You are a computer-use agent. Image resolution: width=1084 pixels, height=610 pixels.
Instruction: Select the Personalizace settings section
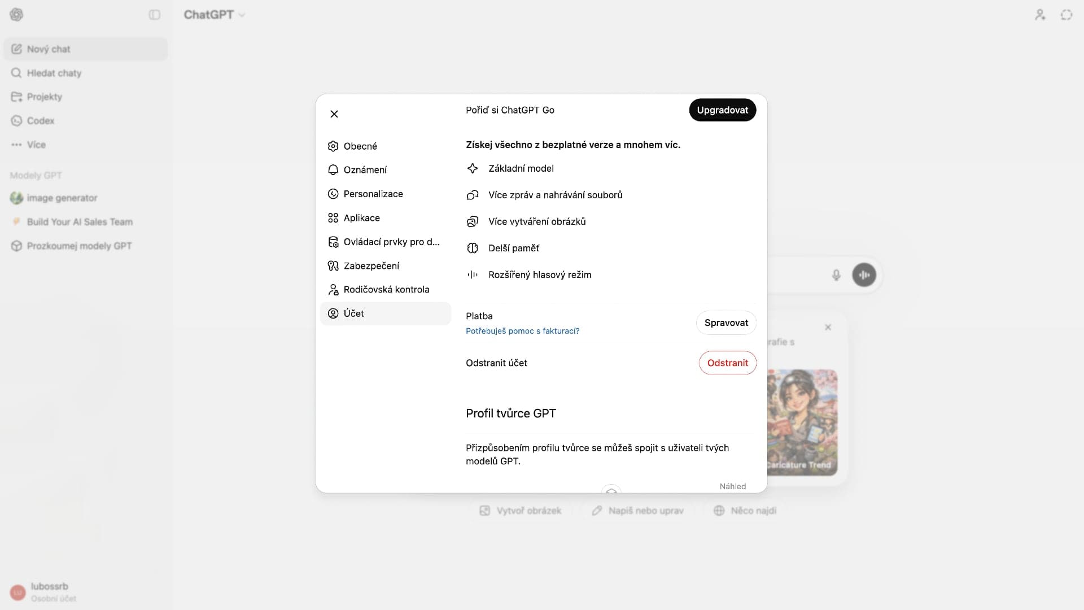tap(373, 194)
